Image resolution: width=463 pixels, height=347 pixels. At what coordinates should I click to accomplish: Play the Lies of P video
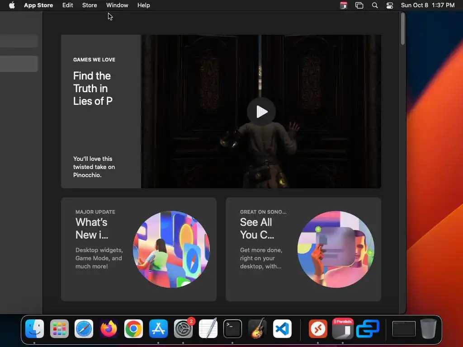pos(261,112)
